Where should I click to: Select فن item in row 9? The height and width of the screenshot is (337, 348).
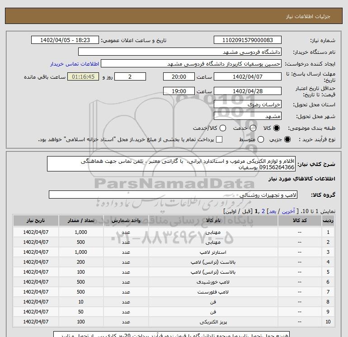tap(213, 312)
